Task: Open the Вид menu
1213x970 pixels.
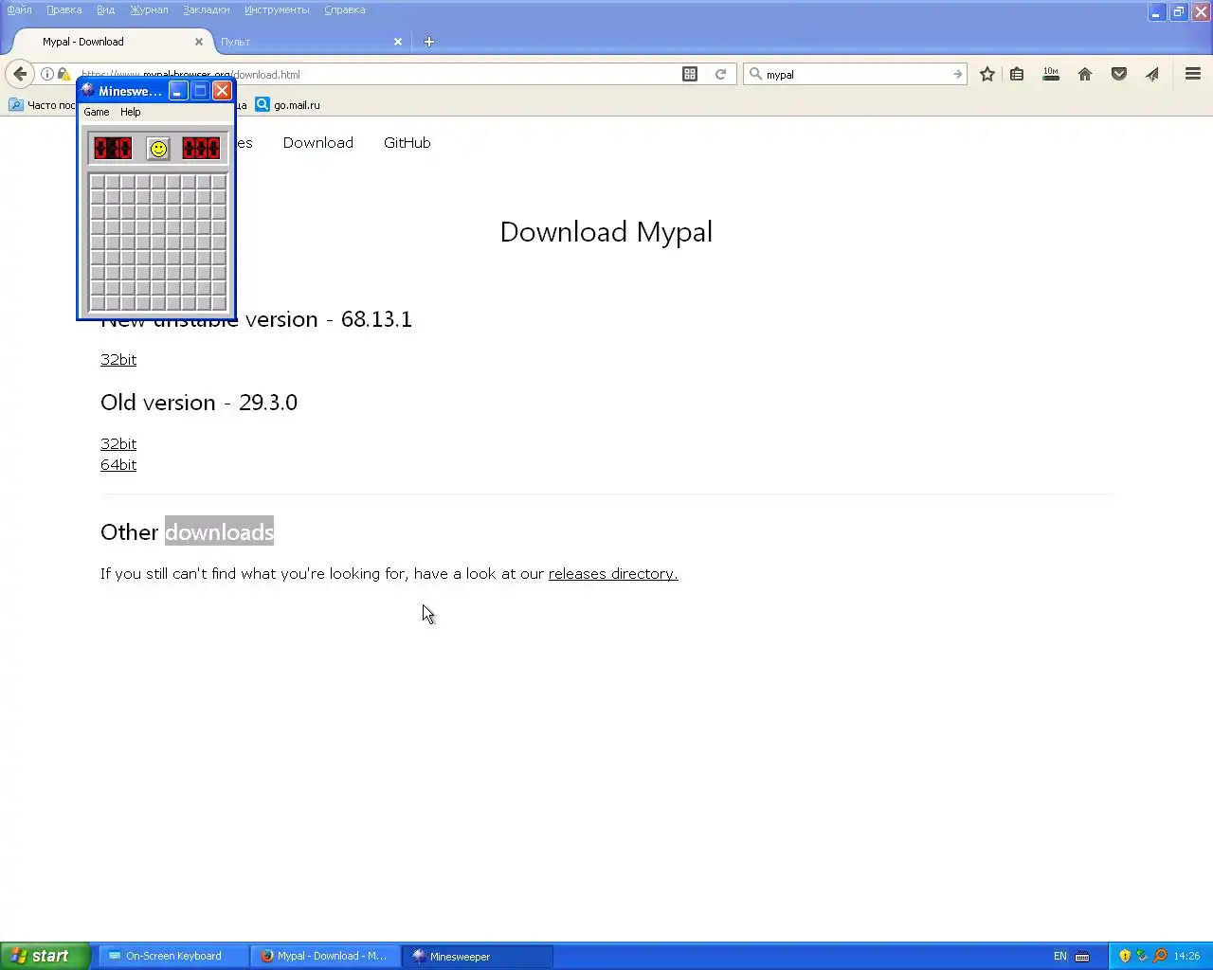Action: (106, 9)
